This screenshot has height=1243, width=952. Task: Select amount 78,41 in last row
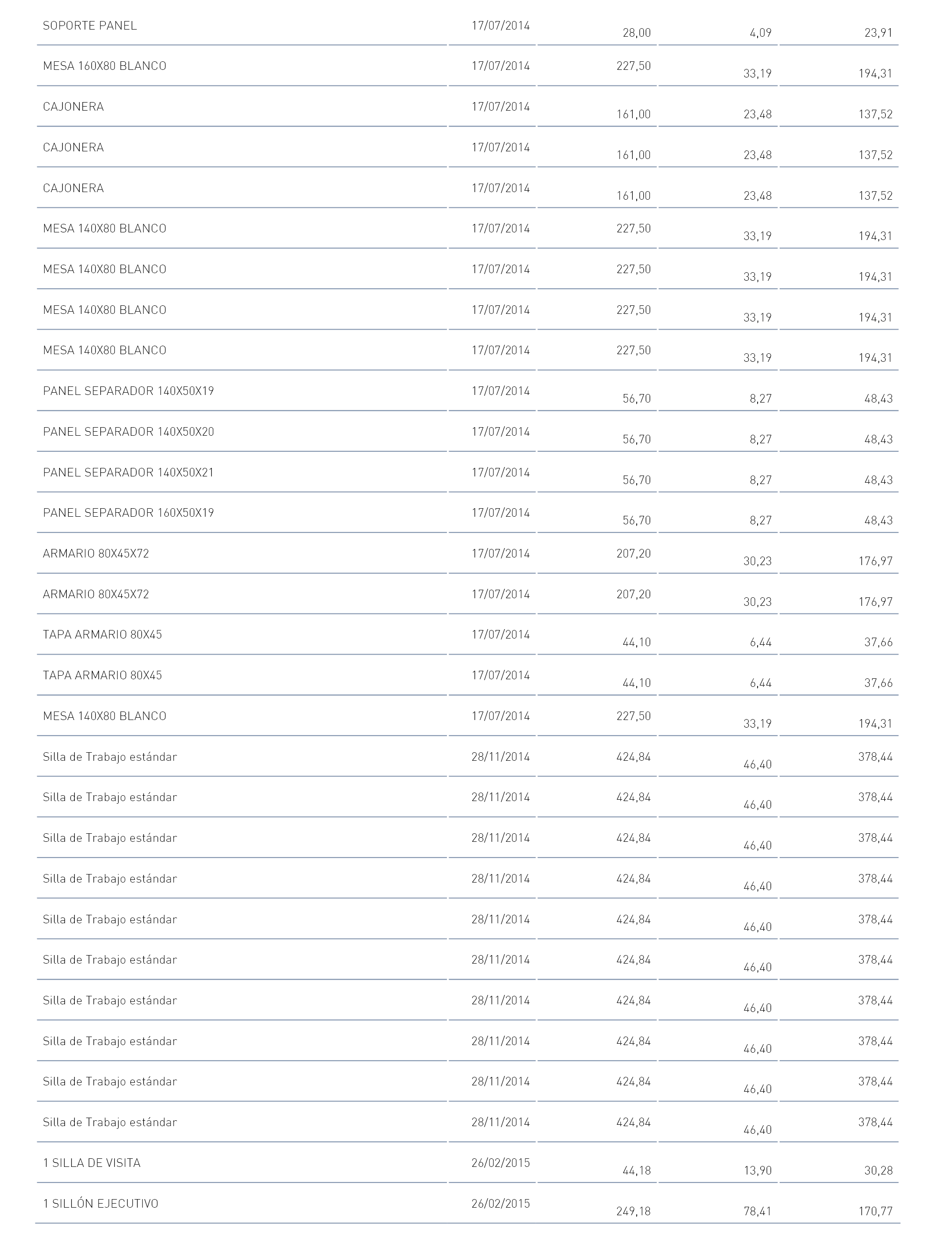(758, 1211)
